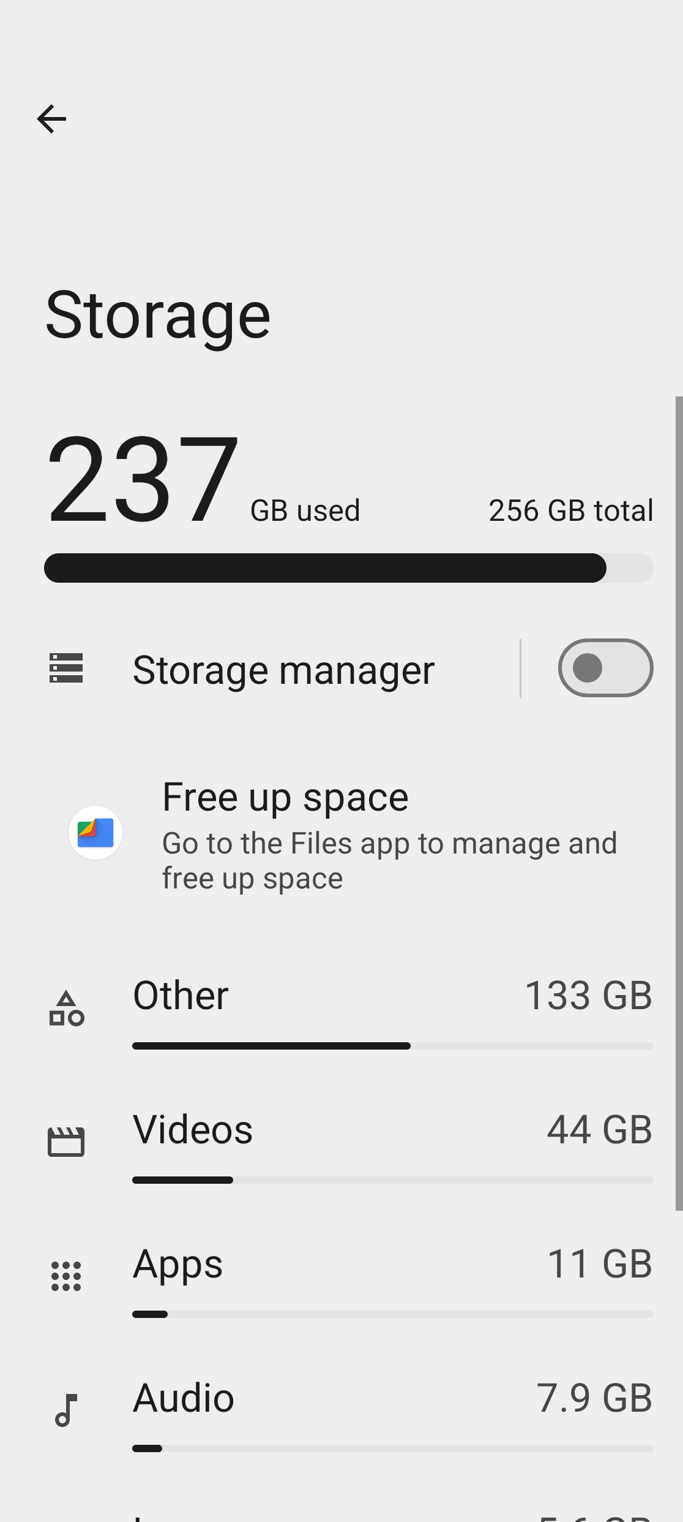
Task: Click the total storage usage bar
Action: pyautogui.click(x=348, y=568)
